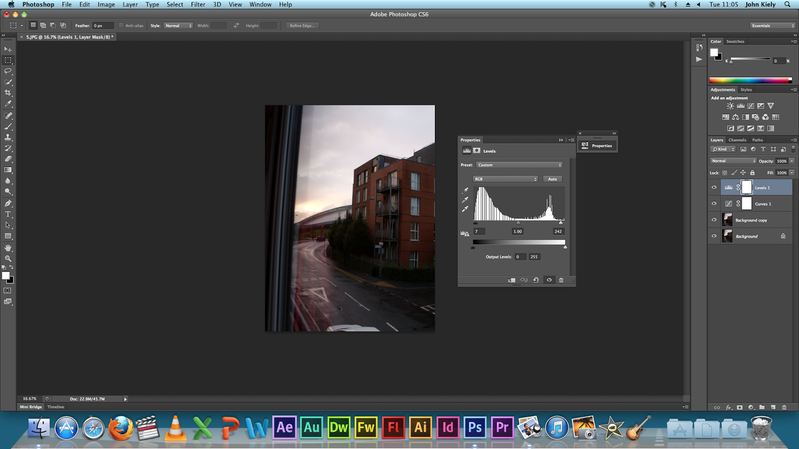
Task: Open the Window menu
Action: [260, 4]
